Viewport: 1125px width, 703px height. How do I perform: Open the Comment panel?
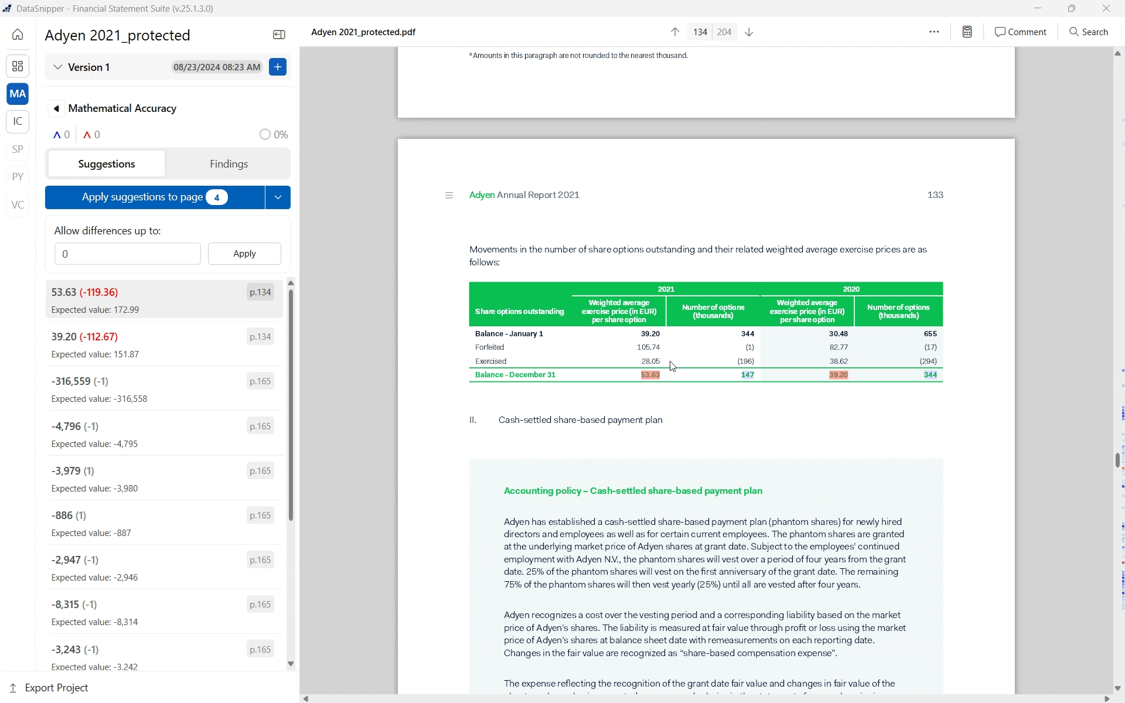click(x=1020, y=32)
